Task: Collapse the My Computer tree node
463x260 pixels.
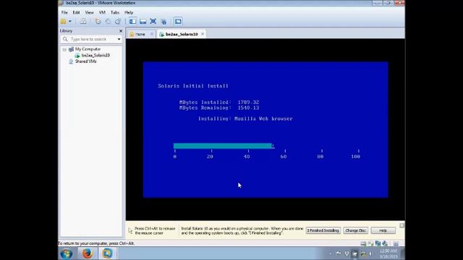Action: point(64,50)
